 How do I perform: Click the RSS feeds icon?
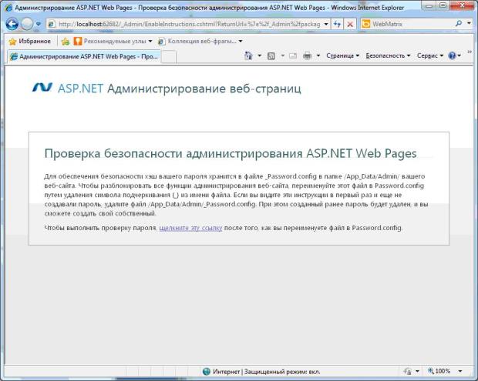(271, 56)
